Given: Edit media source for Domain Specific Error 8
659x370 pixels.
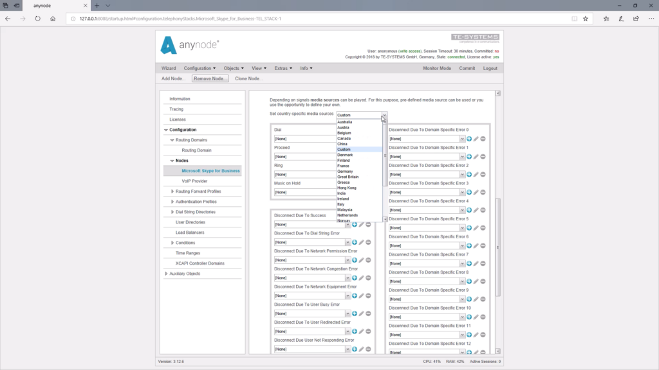Looking at the screenshot, I should click(x=476, y=281).
